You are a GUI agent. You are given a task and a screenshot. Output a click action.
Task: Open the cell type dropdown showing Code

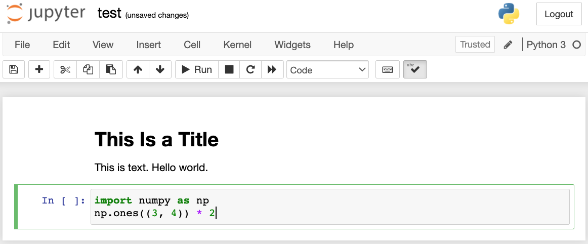pyautogui.click(x=328, y=70)
